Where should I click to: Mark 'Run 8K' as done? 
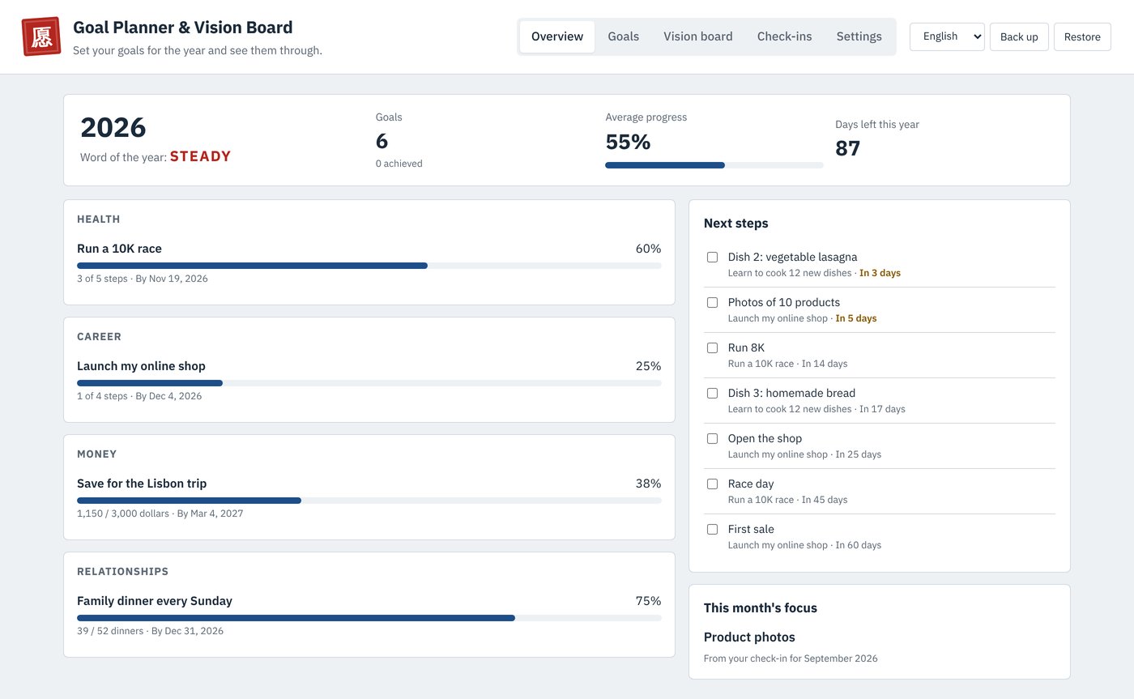[x=713, y=347]
